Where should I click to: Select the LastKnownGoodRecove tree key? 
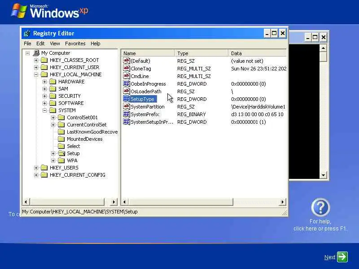pyautogui.click(x=92, y=132)
